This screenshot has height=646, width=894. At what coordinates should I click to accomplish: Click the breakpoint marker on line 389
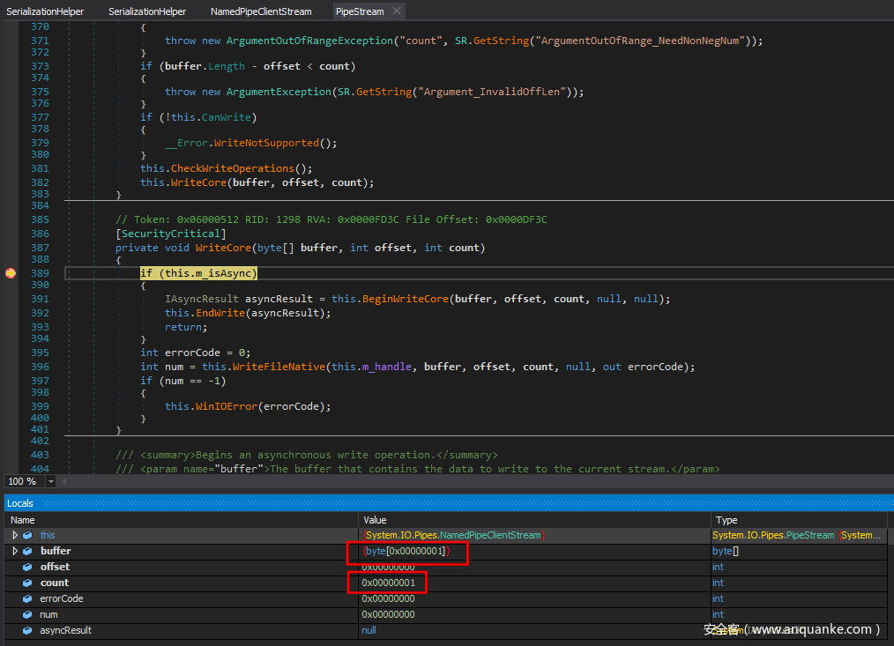click(11, 273)
